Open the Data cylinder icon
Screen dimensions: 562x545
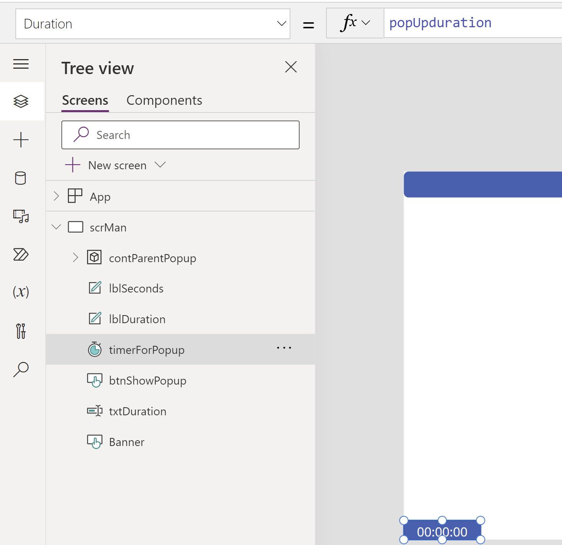coord(21,178)
